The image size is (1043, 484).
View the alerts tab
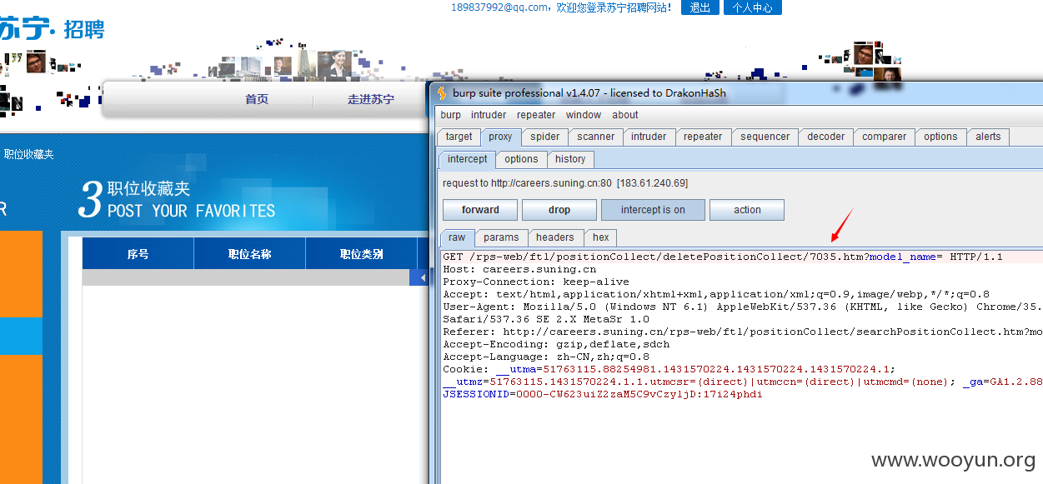988,137
